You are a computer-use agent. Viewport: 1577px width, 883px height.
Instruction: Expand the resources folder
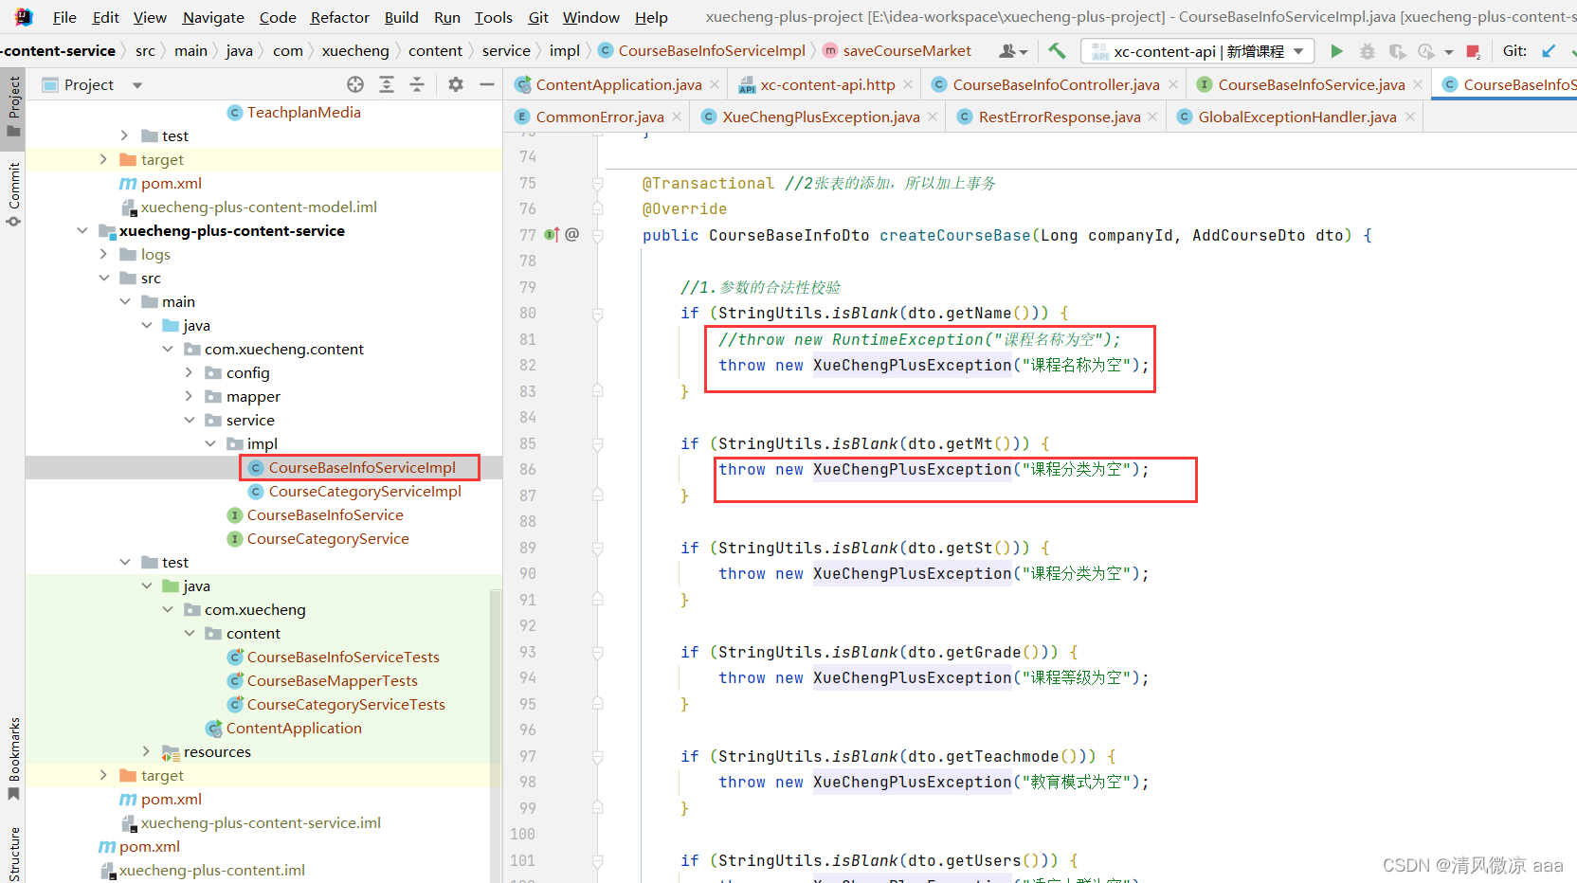[147, 751]
